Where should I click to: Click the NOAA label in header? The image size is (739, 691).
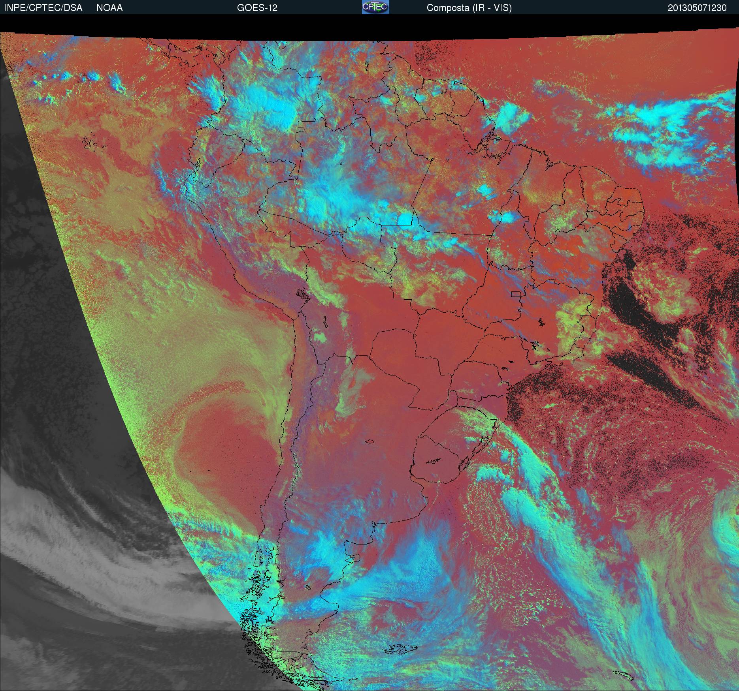109,8
